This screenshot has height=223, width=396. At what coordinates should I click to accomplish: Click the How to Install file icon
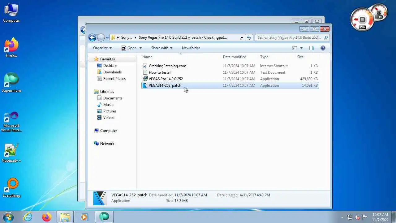145,72
